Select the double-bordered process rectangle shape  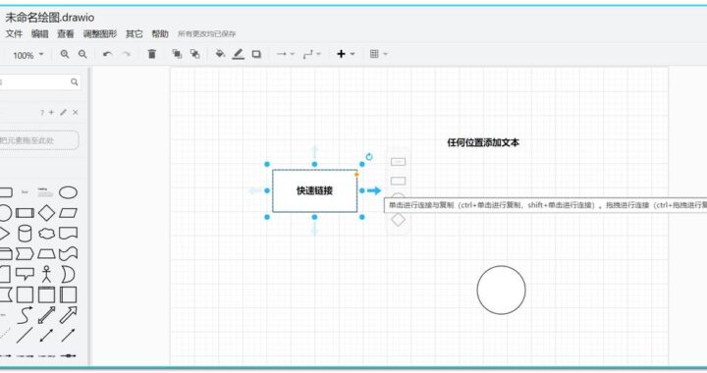(x=25, y=213)
